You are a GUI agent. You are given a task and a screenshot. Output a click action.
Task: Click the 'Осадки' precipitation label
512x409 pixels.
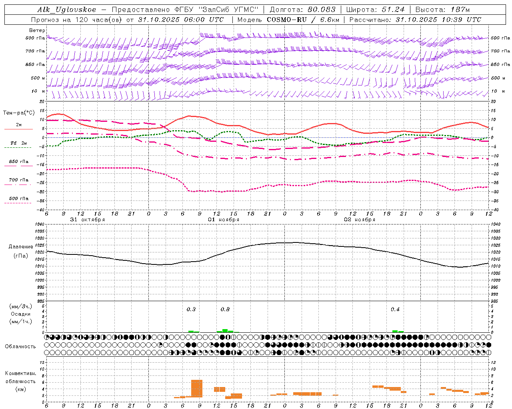[21, 314]
